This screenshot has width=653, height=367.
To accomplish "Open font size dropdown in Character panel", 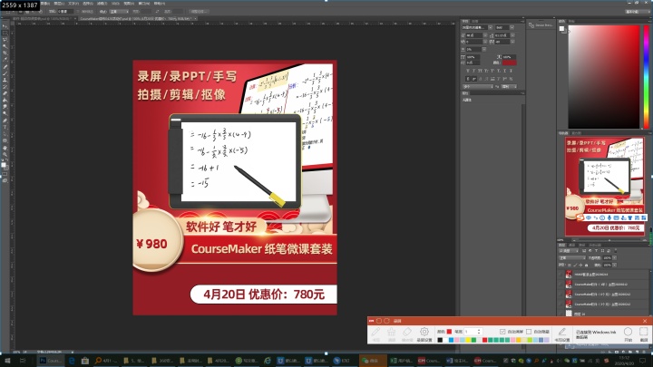I will tap(485, 35).
